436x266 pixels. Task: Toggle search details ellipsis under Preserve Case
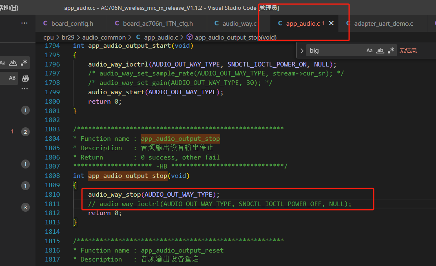click(x=24, y=89)
